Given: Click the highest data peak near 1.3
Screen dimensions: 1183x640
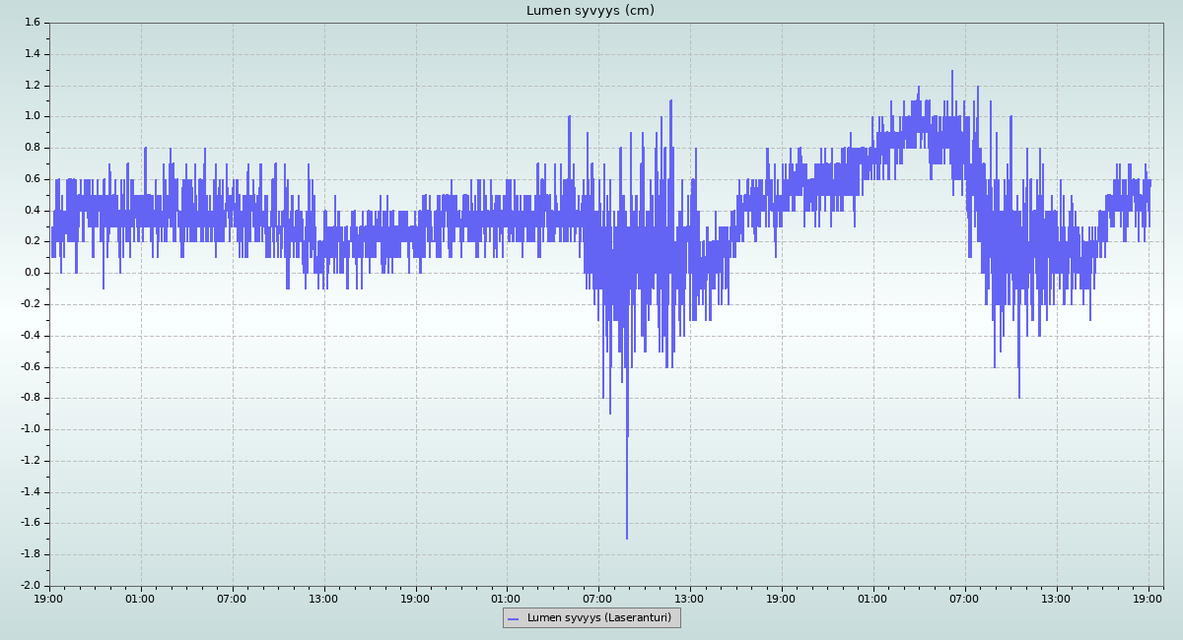Looking at the screenshot, I should coord(952,72).
